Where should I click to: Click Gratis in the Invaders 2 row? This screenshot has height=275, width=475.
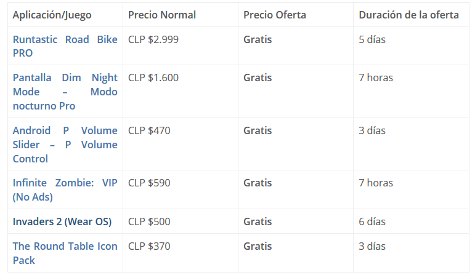258,221
